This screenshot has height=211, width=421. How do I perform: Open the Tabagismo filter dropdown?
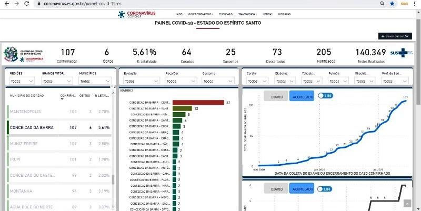(x=312, y=81)
